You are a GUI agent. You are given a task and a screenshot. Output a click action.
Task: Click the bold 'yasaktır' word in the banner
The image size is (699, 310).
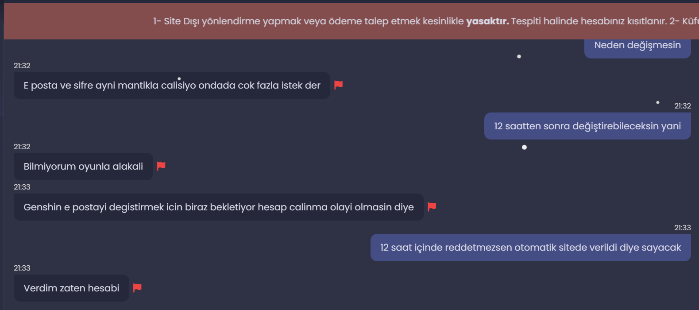tap(487, 21)
